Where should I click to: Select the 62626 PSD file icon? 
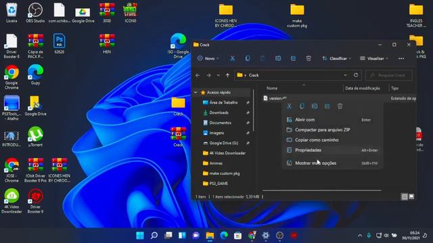[x=59, y=43]
